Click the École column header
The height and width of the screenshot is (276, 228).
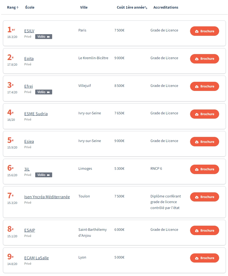coord(30,8)
